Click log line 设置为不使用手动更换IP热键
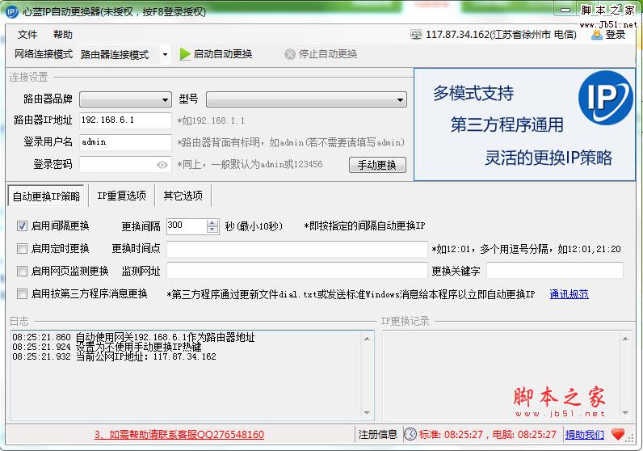The height and width of the screenshot is (451, 643). (x=107, y=348)
